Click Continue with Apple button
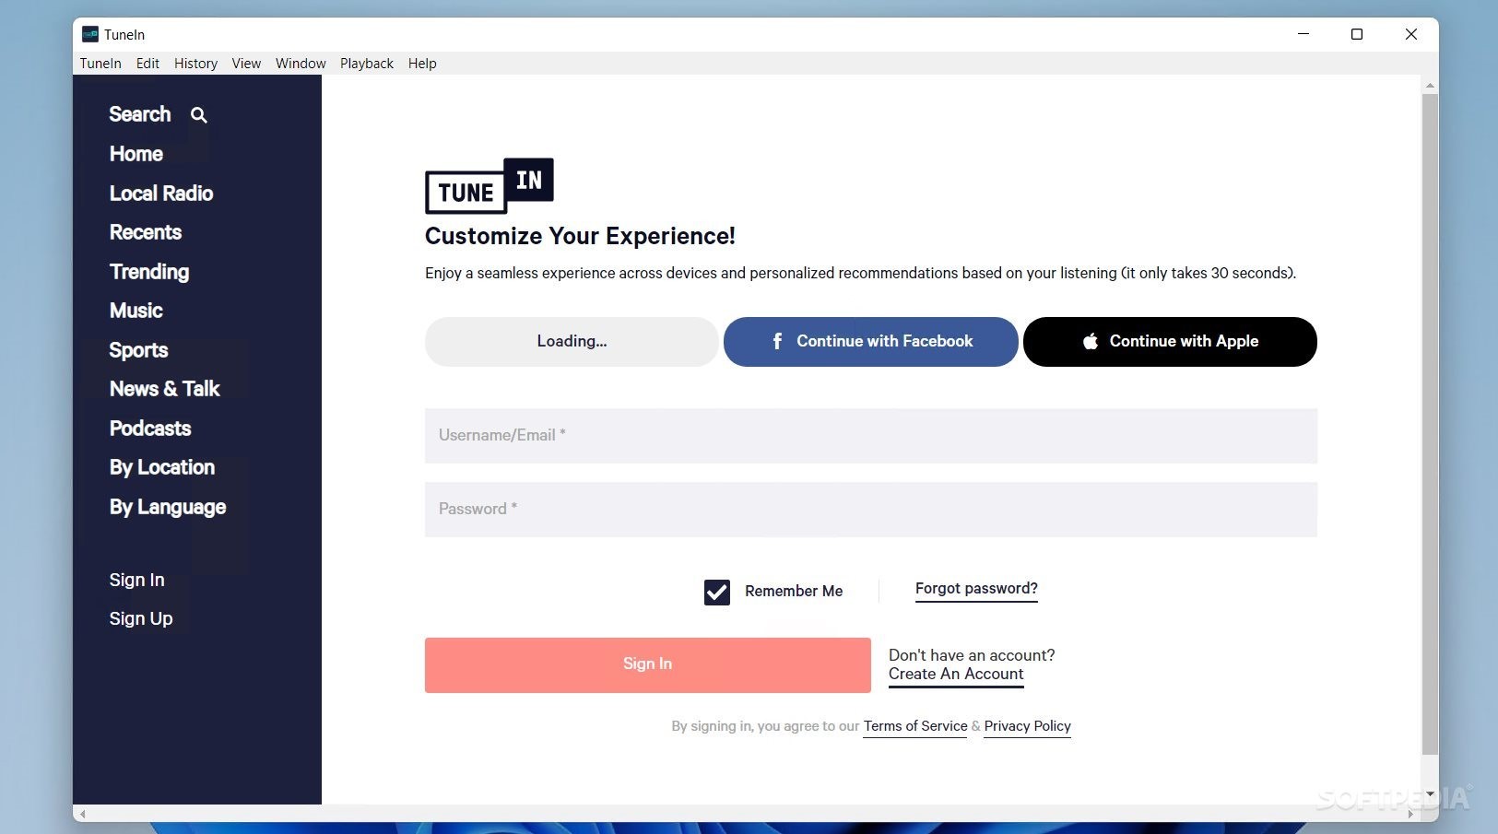Viewport: 1498px width, 834px height. coord(1170,342)
